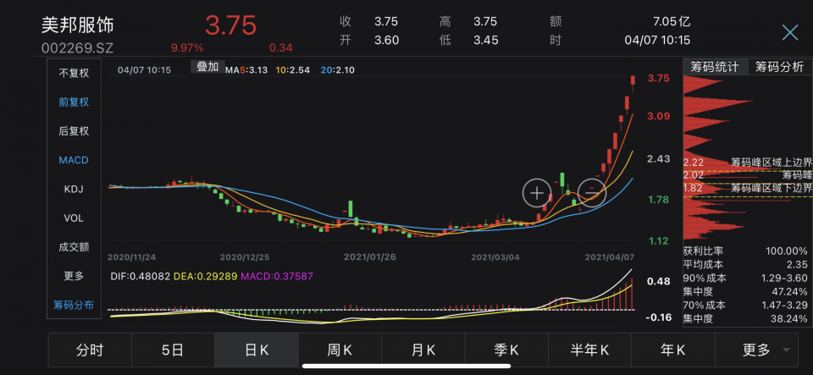Click the 叠加 overlay button
The height and width of the screenshot is (375, 813).
click(208, 67)
